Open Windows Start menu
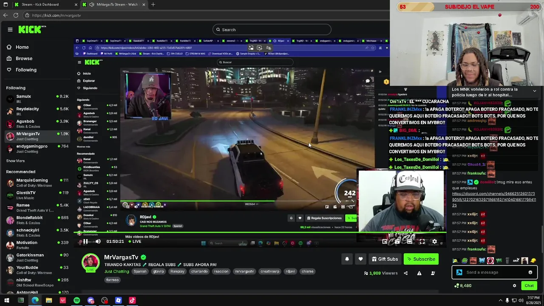This screenshot has height=306, width=544. [6, 300]
